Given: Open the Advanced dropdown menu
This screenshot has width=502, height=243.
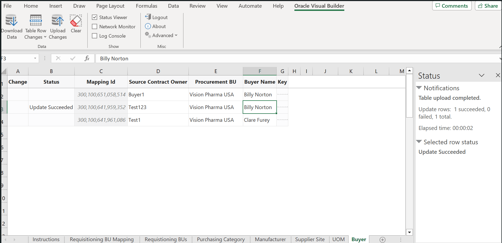Looking at the screenshot, I should tap(176, 35).
